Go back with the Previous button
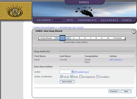This screenshot has height=99, width=137. [114, 91]
